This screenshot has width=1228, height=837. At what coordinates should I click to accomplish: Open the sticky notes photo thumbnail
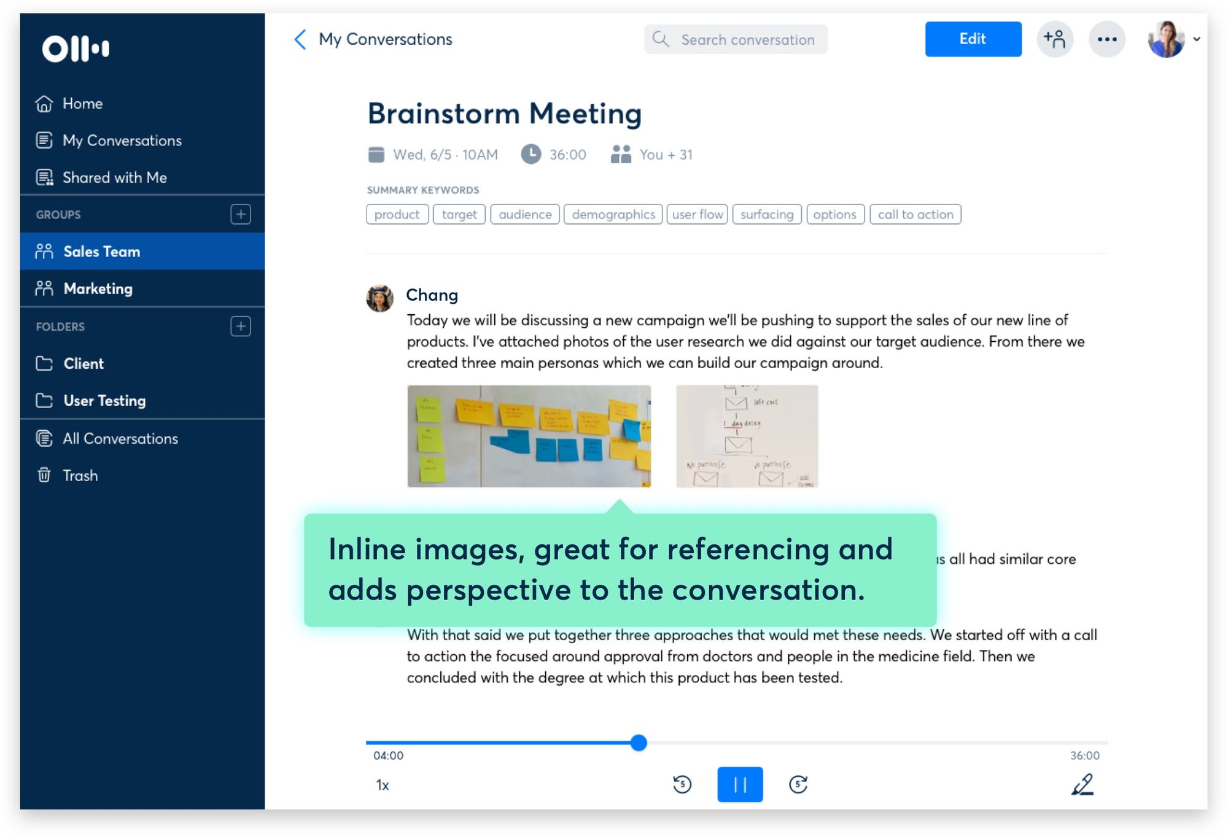(529, 436)
